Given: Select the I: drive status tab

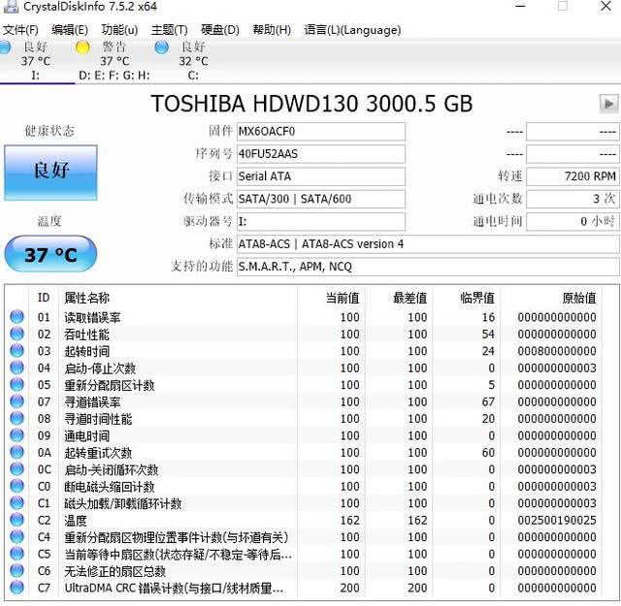Looking at the screenshot, I should click(x=36, y=60).
